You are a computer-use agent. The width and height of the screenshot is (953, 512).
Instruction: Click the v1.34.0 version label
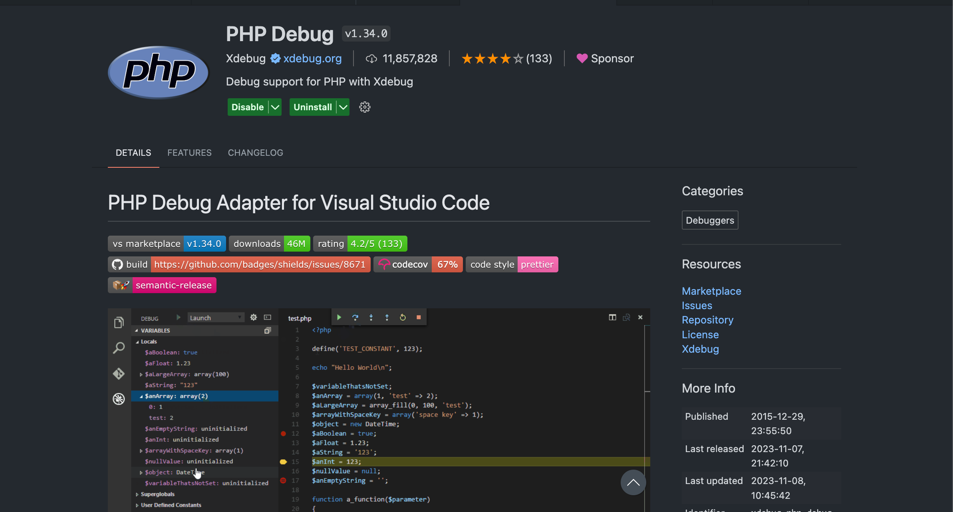(366, 34)
